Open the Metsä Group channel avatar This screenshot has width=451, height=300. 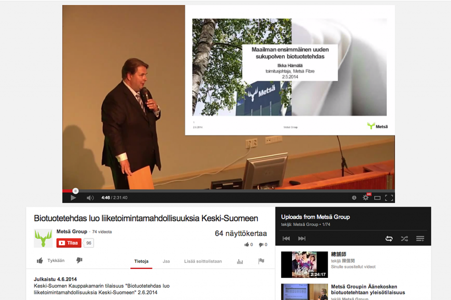[x=43, y=238]
